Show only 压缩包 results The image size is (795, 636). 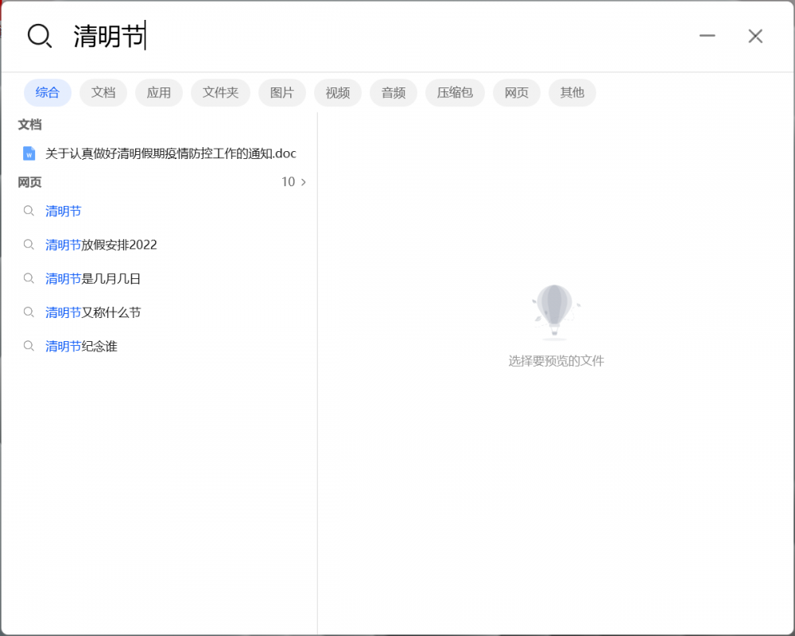455,93
